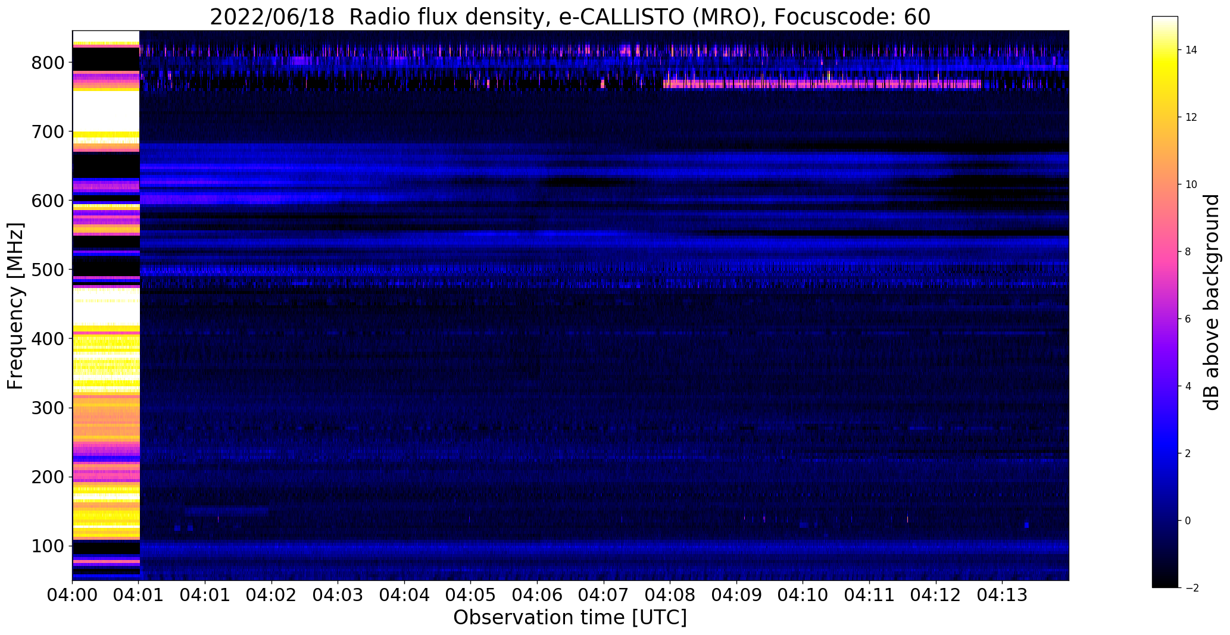This screenshot has width=1230, height=635.
Task: Click the vertical dB color scale bar
Action: 1165,302
